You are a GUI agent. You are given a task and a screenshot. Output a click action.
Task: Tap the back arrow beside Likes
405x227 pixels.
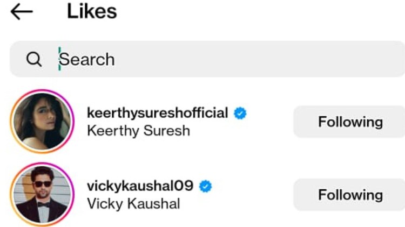(x=22, y=12)
